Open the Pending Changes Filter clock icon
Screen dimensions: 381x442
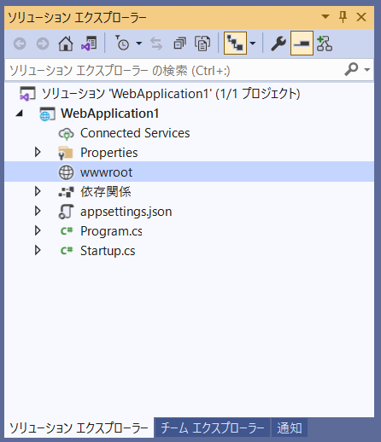[122, 43]
